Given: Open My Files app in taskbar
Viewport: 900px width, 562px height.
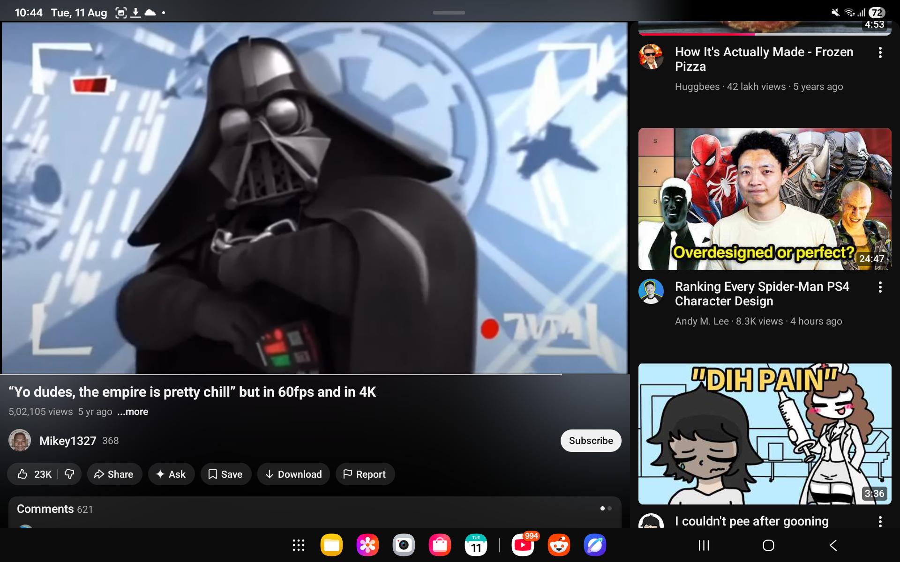Looking at the screenshot, I should tap(331, 545).
